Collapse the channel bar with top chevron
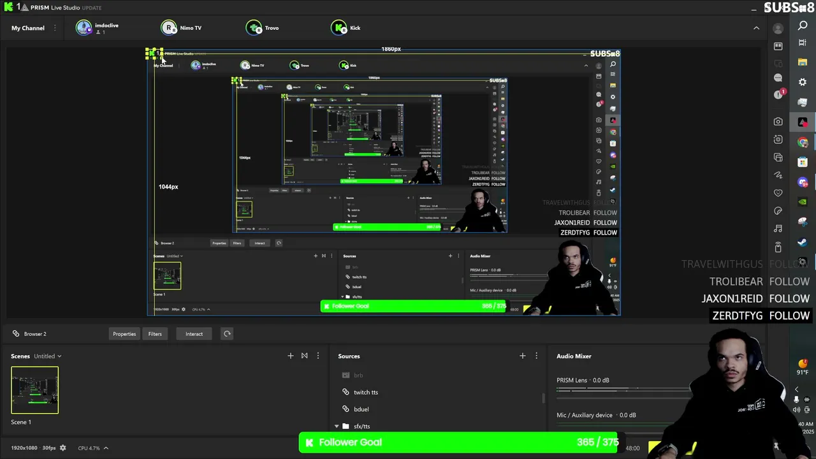 pos(756,28)
